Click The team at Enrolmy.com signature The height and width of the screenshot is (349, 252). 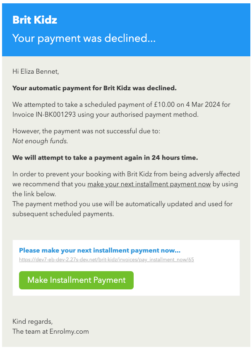50,332
